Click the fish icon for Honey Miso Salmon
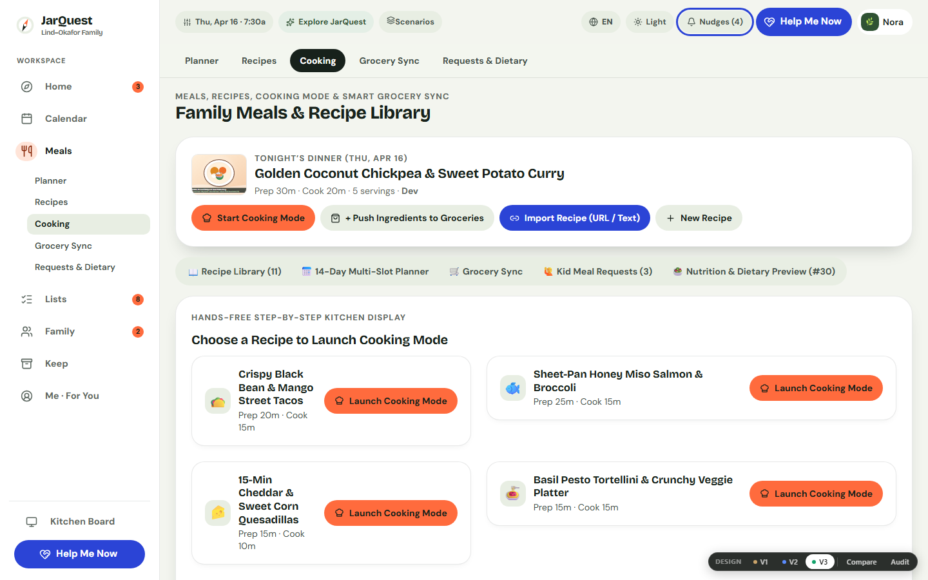Screen dimensions: 928x580 point(513,388)
